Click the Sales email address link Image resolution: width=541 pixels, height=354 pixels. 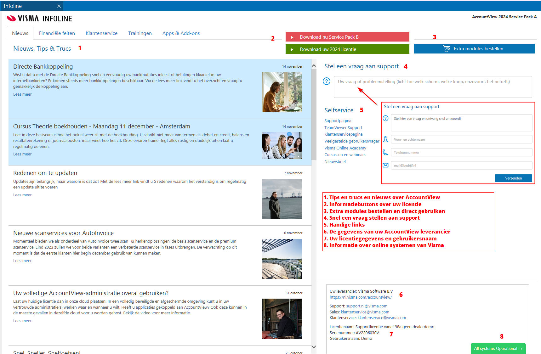pos(365,312)
